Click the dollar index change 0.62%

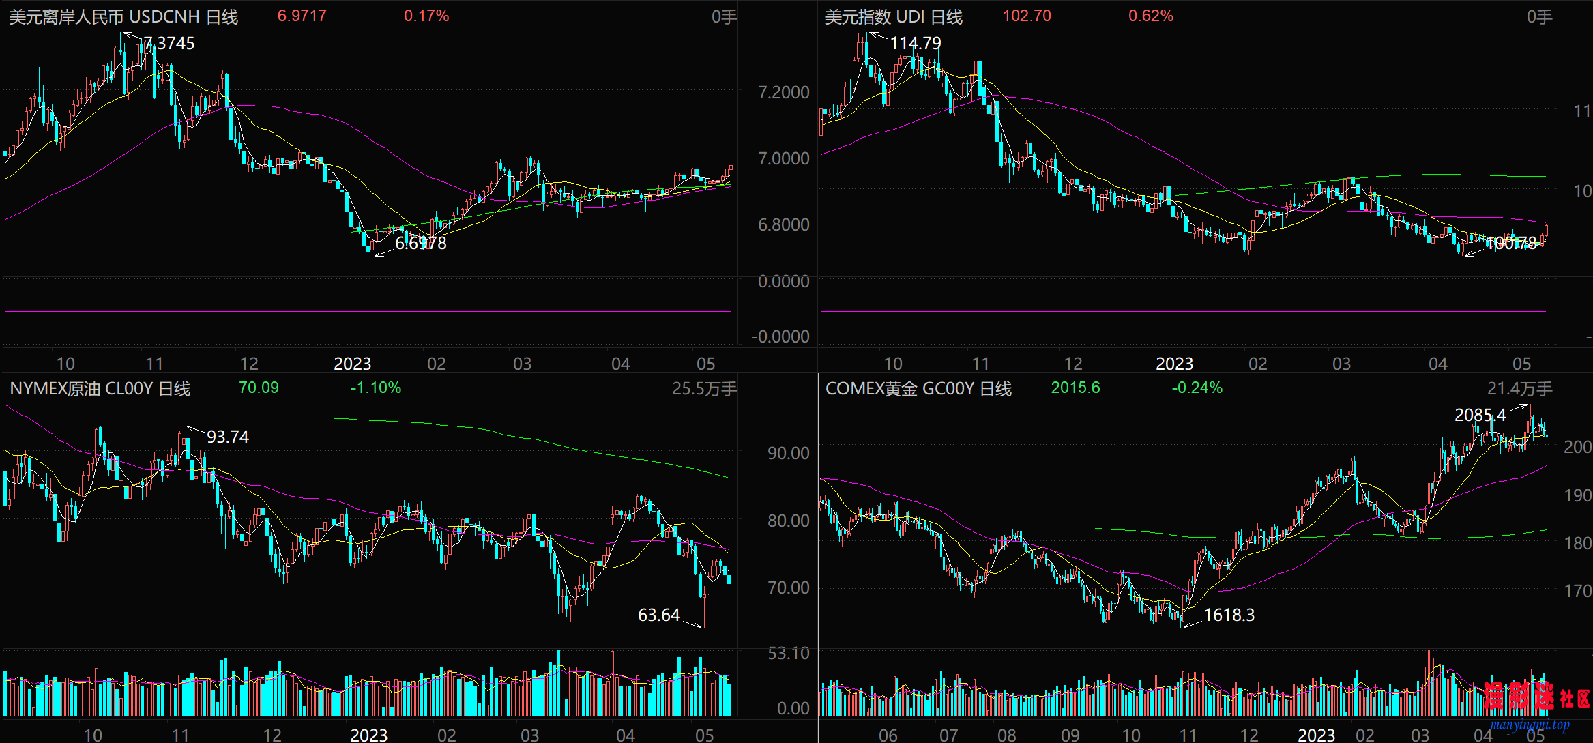click(1151, 16)
